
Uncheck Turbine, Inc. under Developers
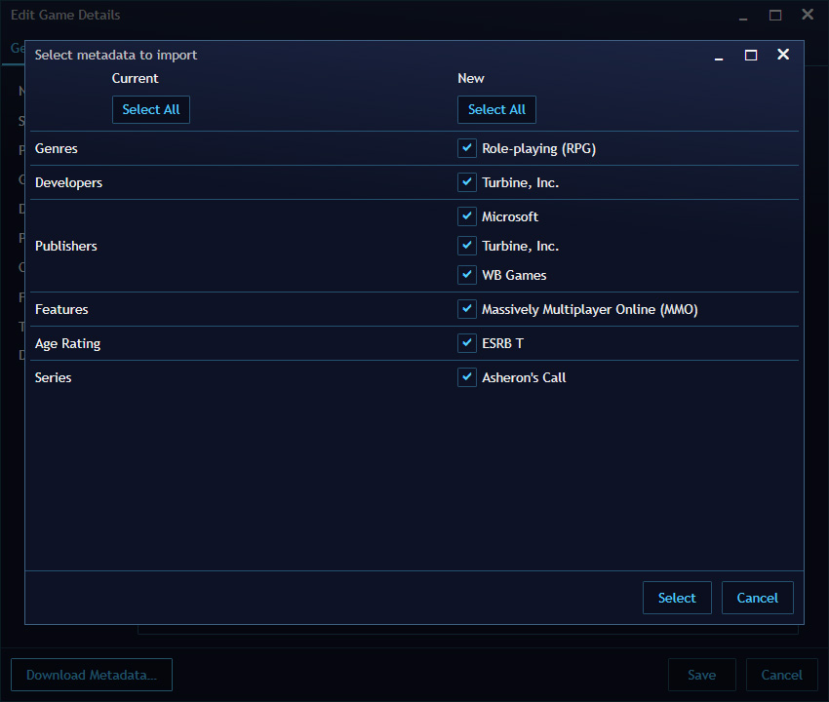pos(466,182)
